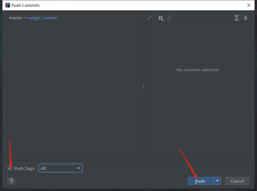Open help via the question mark icon
257x191 pixels.
[x=11, y=181]
